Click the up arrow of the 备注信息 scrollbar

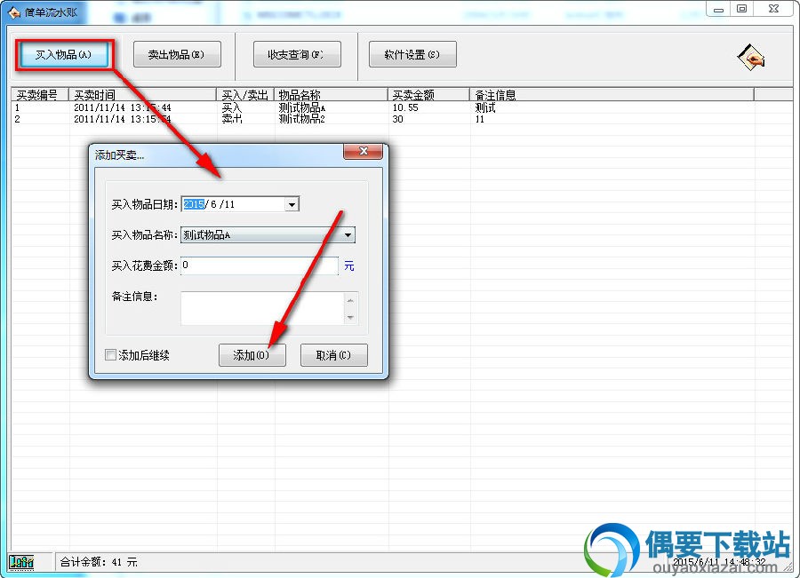pos(350,300)
